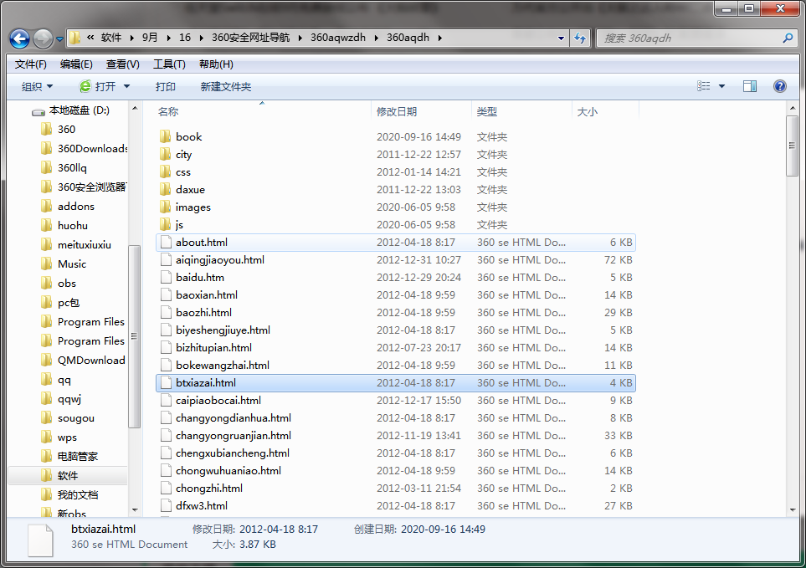The width and height of the screenshot is (806, 568).
Task: Open addons folder in navigation tree
Action: [x=76, y=207]
